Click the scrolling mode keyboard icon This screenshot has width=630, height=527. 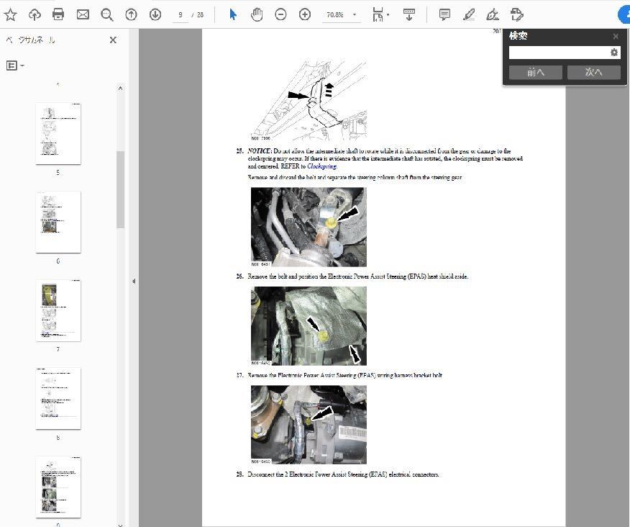(409, 15)
